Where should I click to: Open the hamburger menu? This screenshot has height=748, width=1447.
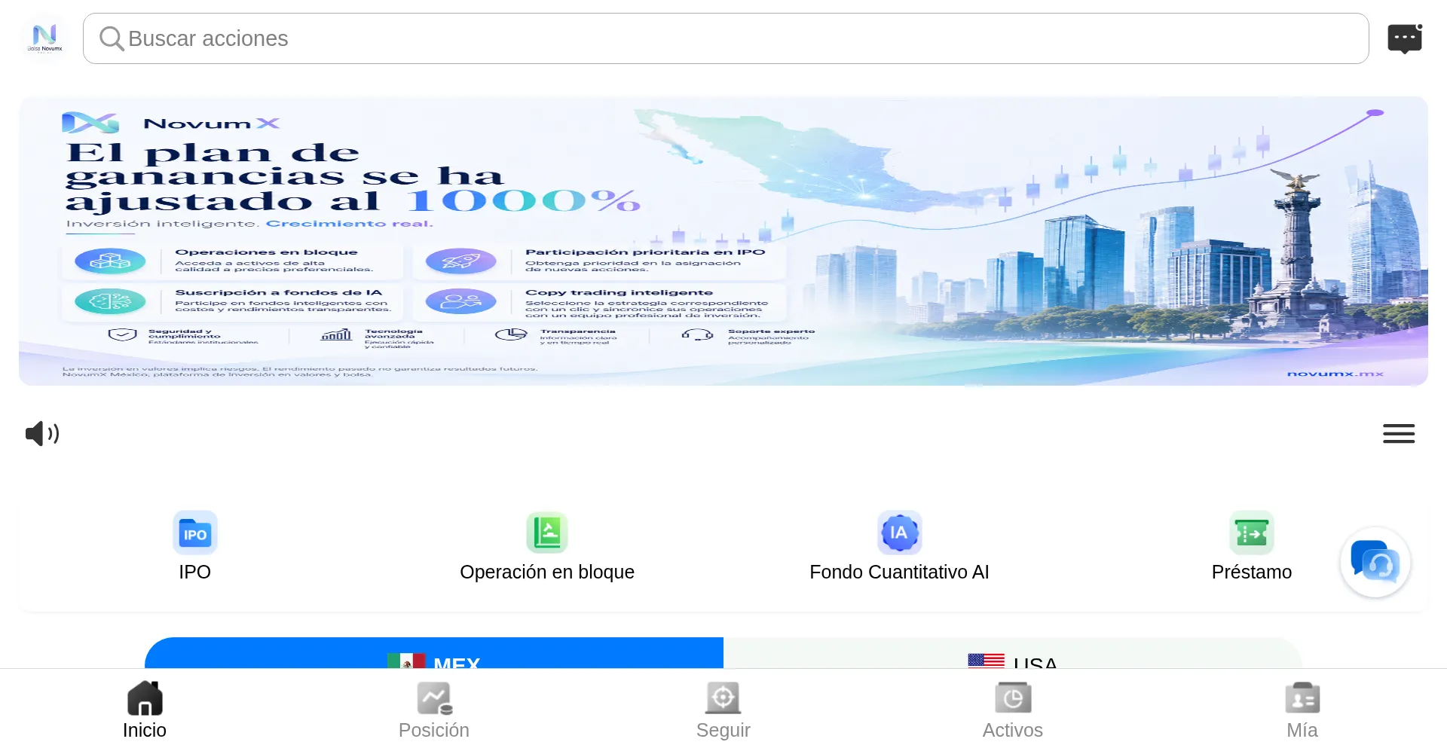[x=1399, y=434]
